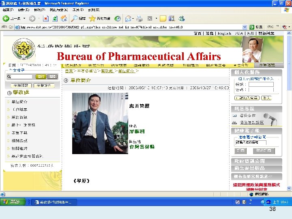This screenshot has width=292, height=219.
Task: Open the 衛生署出版品 panel header
Action: 256,168
